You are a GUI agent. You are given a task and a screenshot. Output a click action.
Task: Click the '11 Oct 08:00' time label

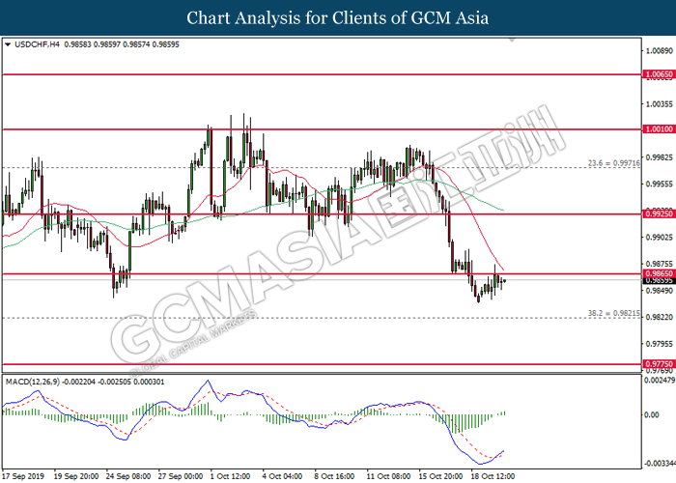(x=389, y=476)
